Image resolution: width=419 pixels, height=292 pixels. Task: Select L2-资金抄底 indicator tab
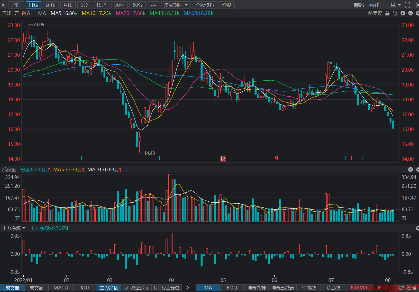[136, 288]
